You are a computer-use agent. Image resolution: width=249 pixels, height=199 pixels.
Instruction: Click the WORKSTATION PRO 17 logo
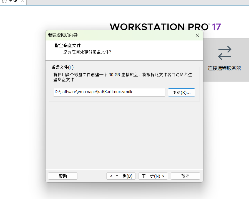pos(165,27)
